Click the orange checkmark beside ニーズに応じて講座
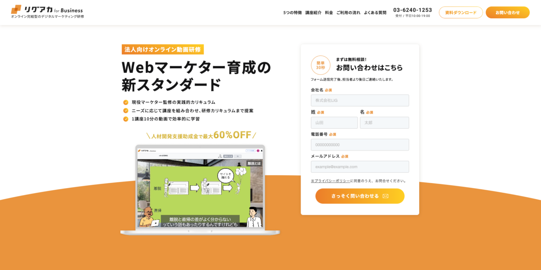This screenshot has width=541, height=270. pos(126,110)
